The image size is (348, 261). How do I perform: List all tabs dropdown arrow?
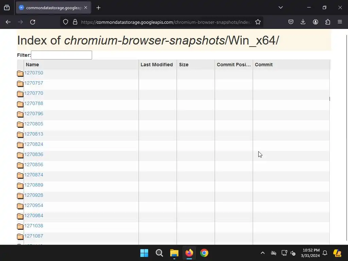[280, 7]
